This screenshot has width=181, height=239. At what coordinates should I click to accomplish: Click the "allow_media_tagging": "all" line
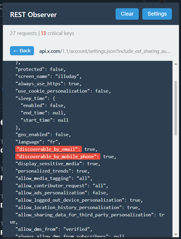click(x=54, y=178)
